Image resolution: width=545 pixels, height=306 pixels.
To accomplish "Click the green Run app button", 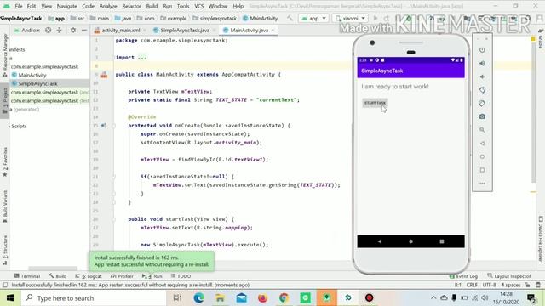I will (x=376, y=18).
